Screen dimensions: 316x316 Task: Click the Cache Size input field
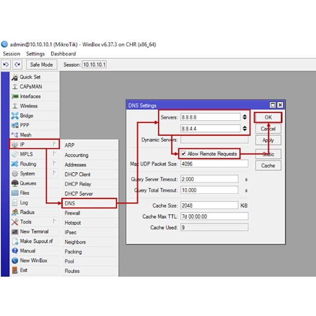pos(209,205)
